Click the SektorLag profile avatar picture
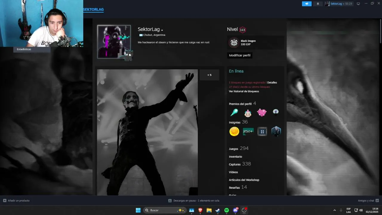 tap(114, 42)
